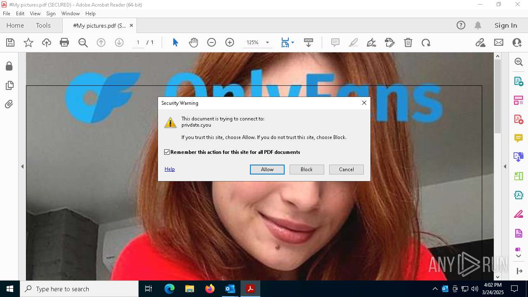This screenshot has width=528, height=297.
Task: Select the arrow Selection tool
Action: (175, 42)
